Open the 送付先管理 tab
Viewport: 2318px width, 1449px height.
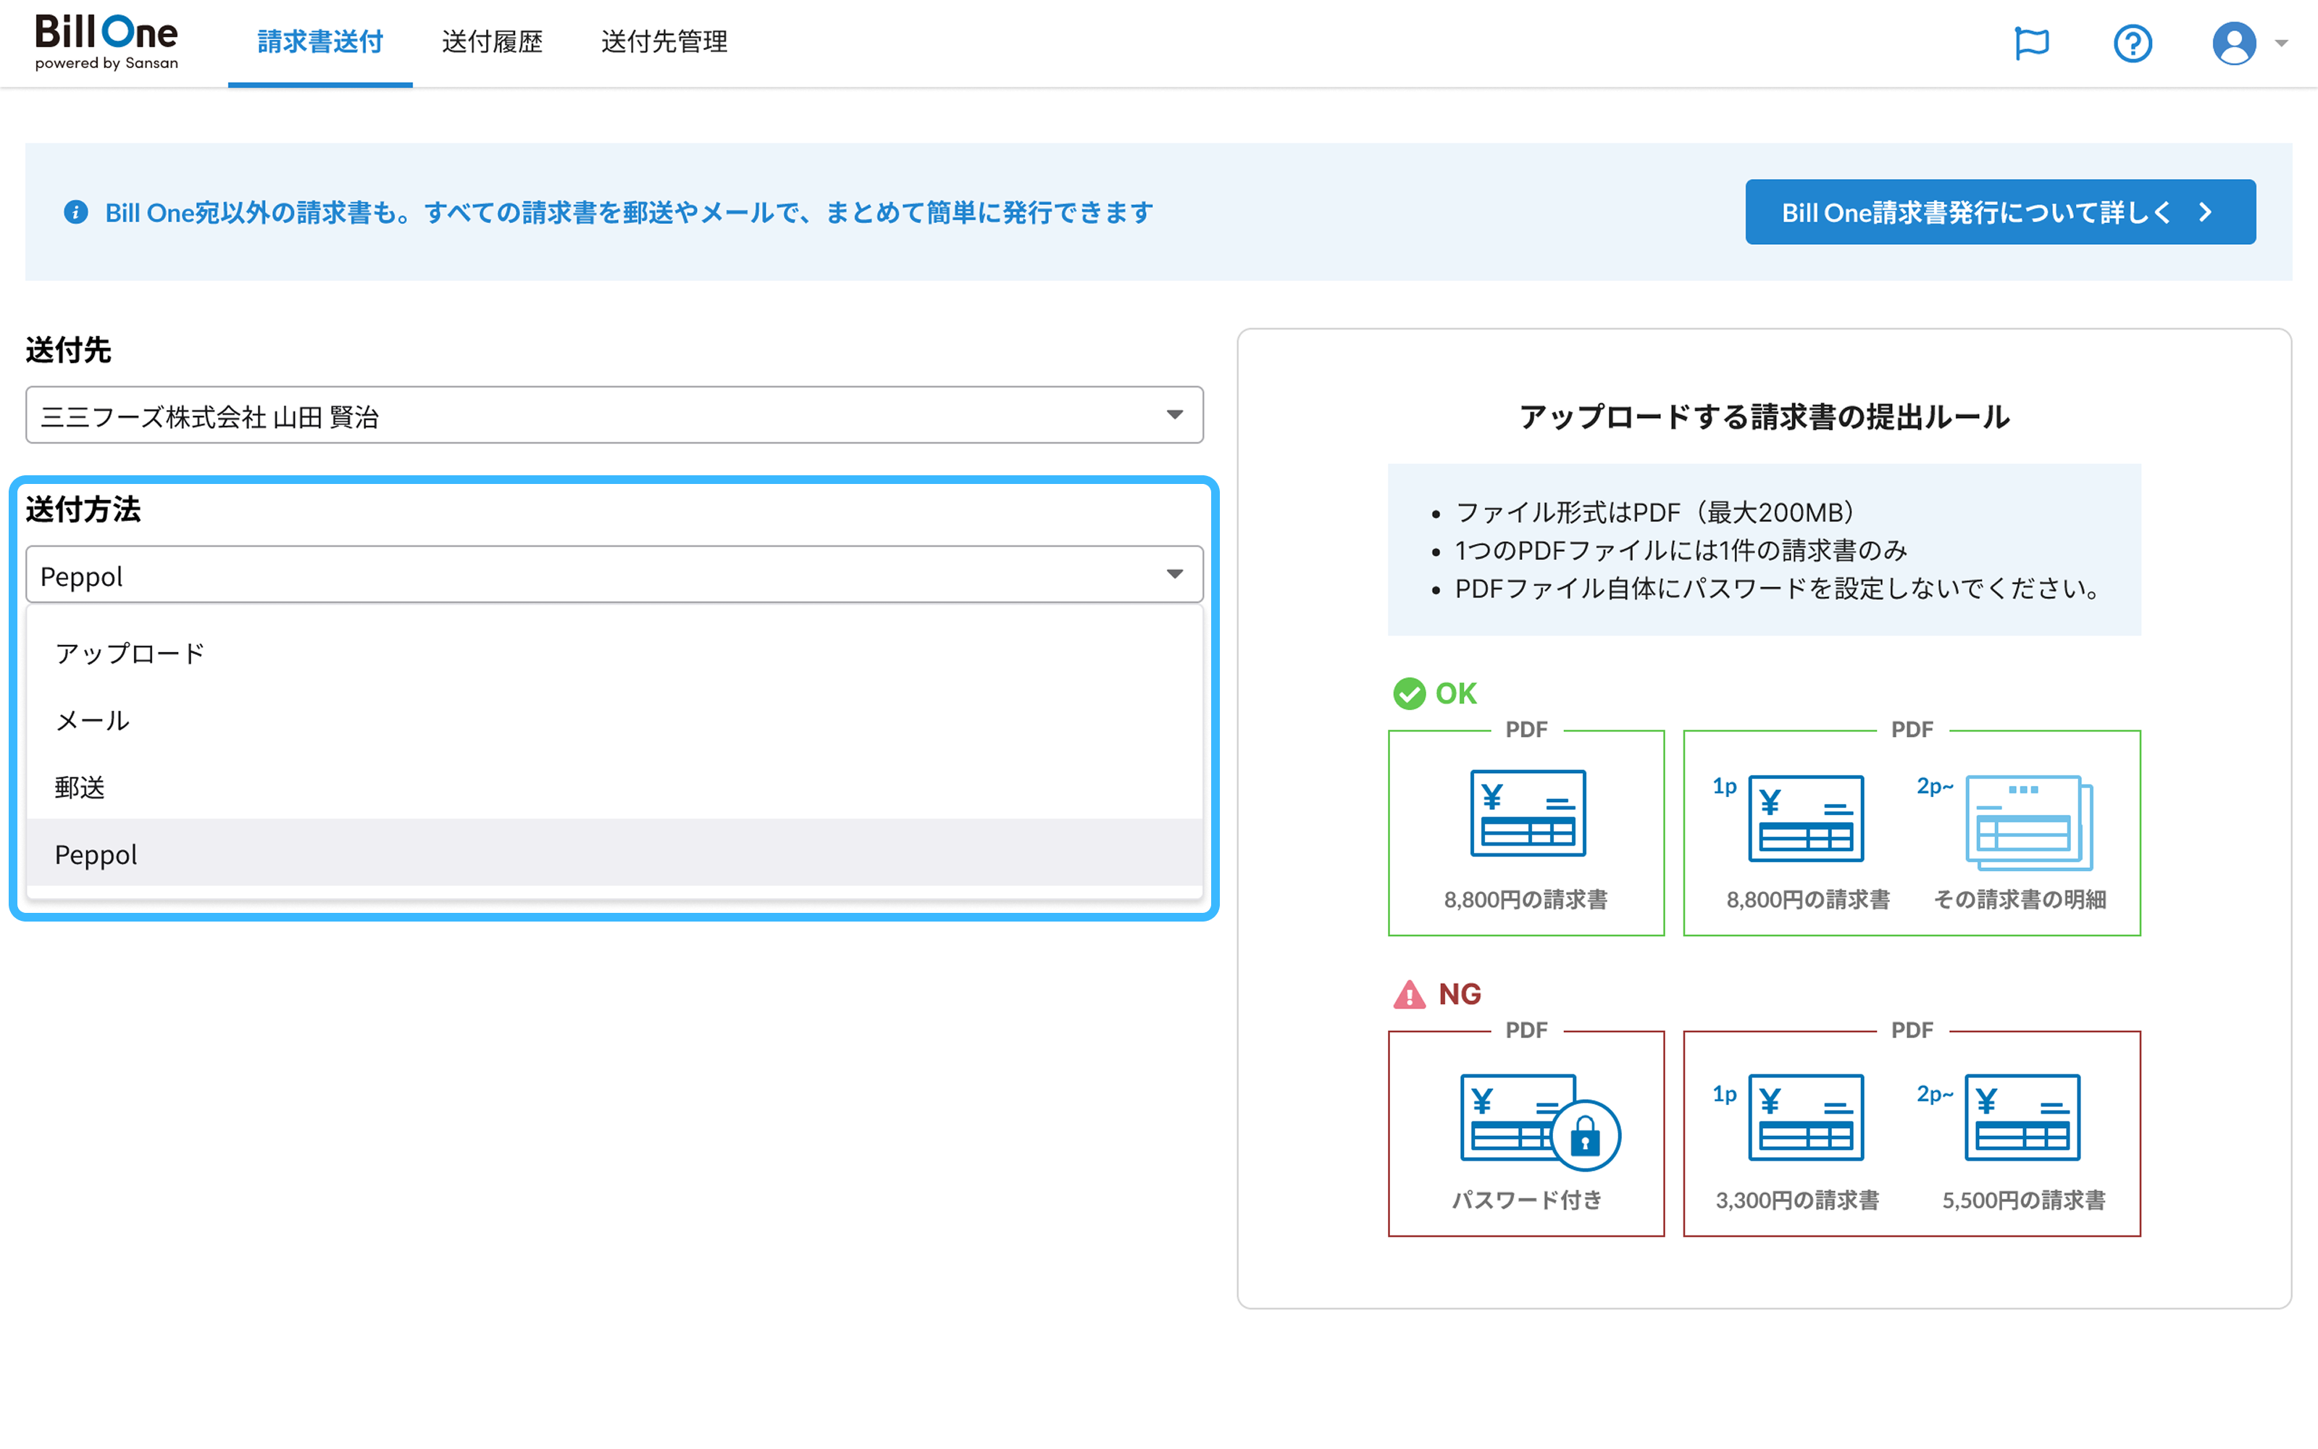664,42
